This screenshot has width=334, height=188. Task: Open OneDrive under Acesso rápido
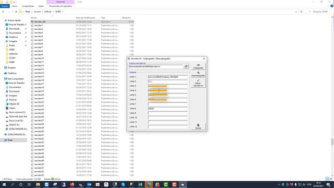(14, 37)
